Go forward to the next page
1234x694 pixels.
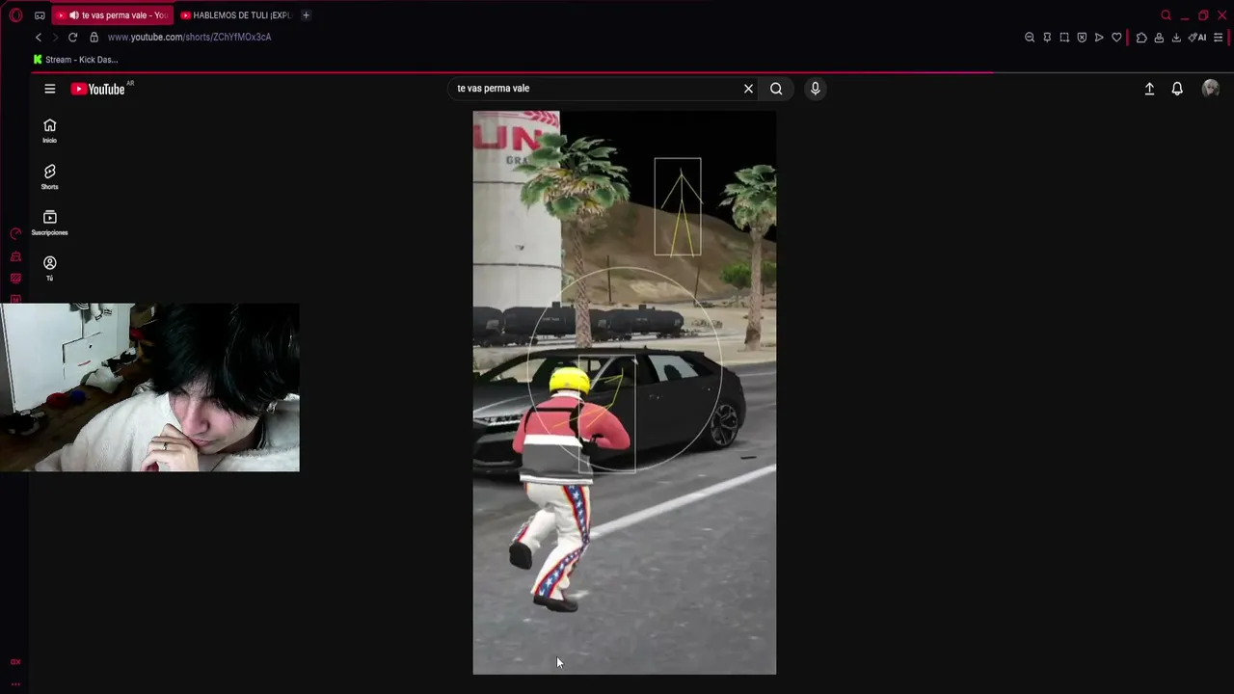click(55, 38)
